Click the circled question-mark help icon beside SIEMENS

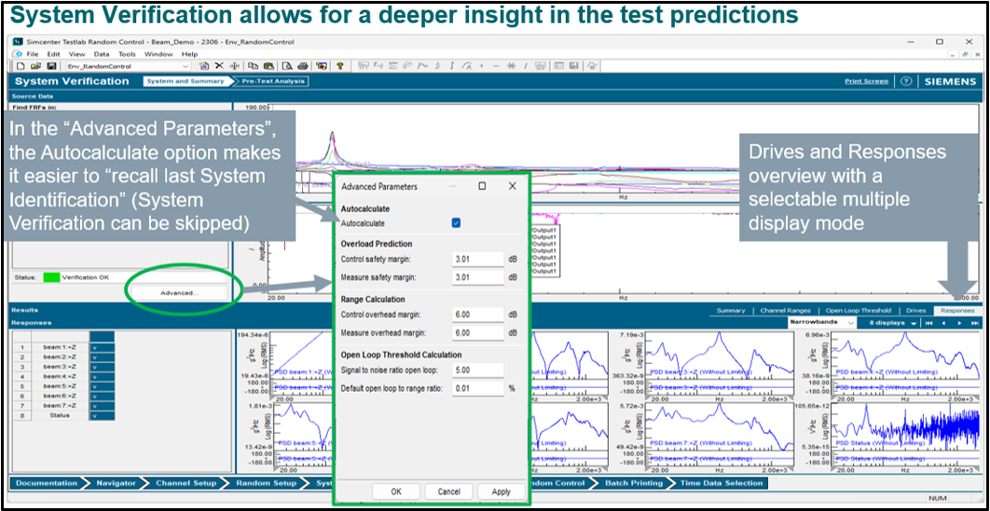coord(905,81)
